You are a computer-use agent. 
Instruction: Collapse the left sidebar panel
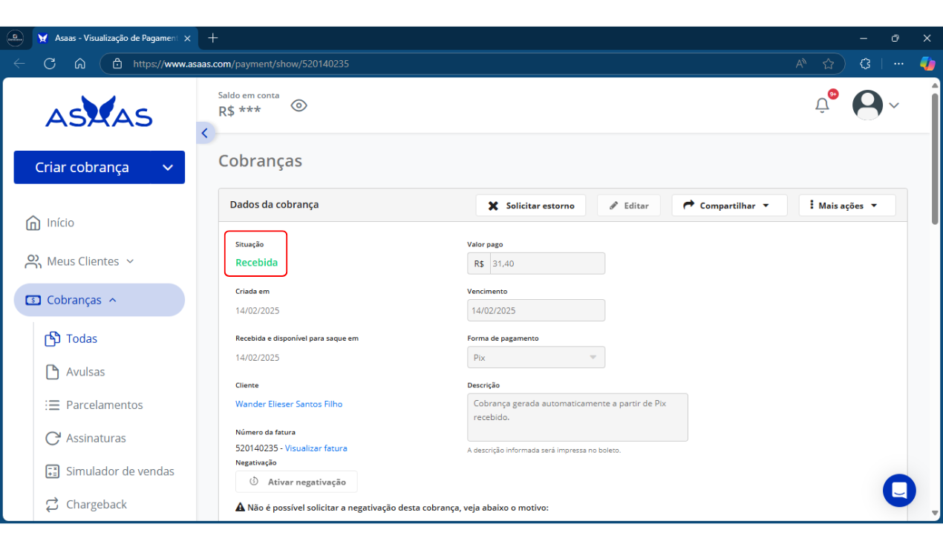tap(205, 133)
